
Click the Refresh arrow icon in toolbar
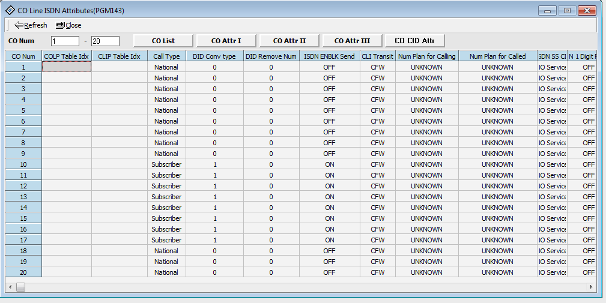click(x=19, y=25)
